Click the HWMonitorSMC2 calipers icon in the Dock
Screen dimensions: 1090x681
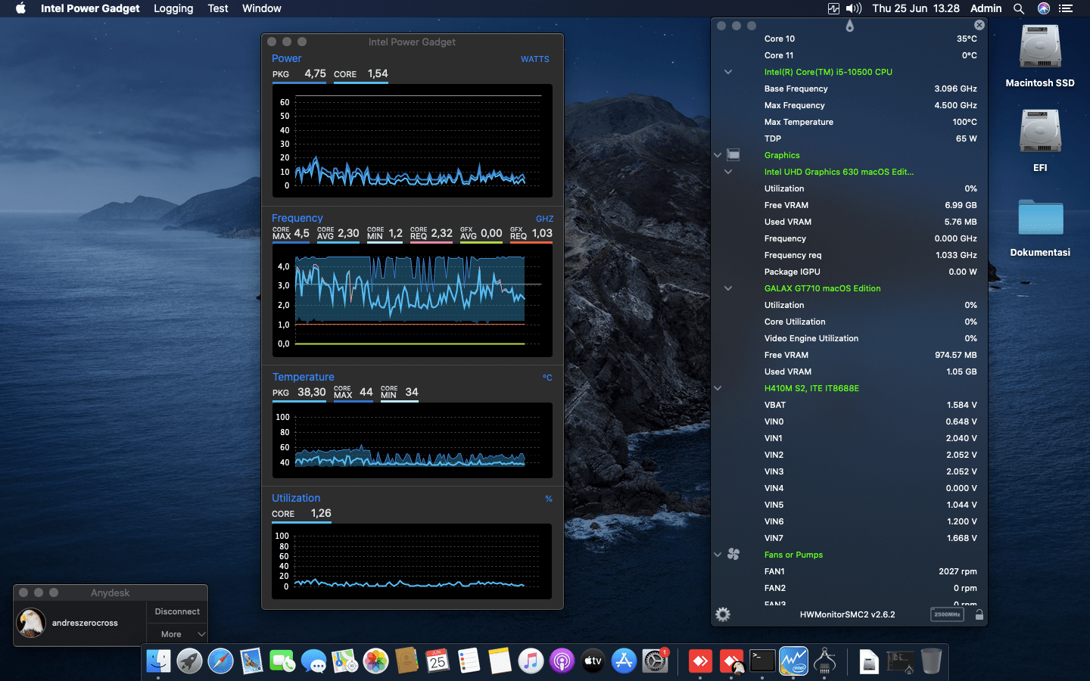coord(824,661)
